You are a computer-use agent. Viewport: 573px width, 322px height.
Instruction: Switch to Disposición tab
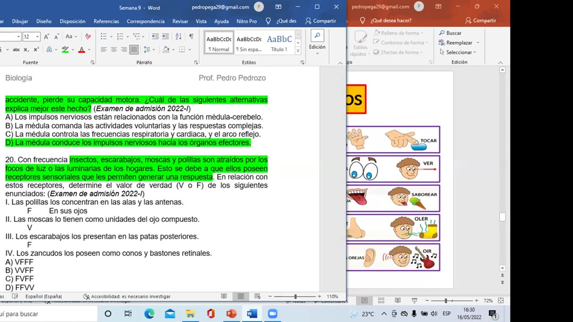tap(73, 21)
